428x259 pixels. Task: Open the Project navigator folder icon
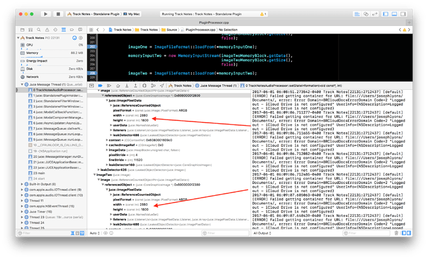pyautogui.click(x=22, y=30)
